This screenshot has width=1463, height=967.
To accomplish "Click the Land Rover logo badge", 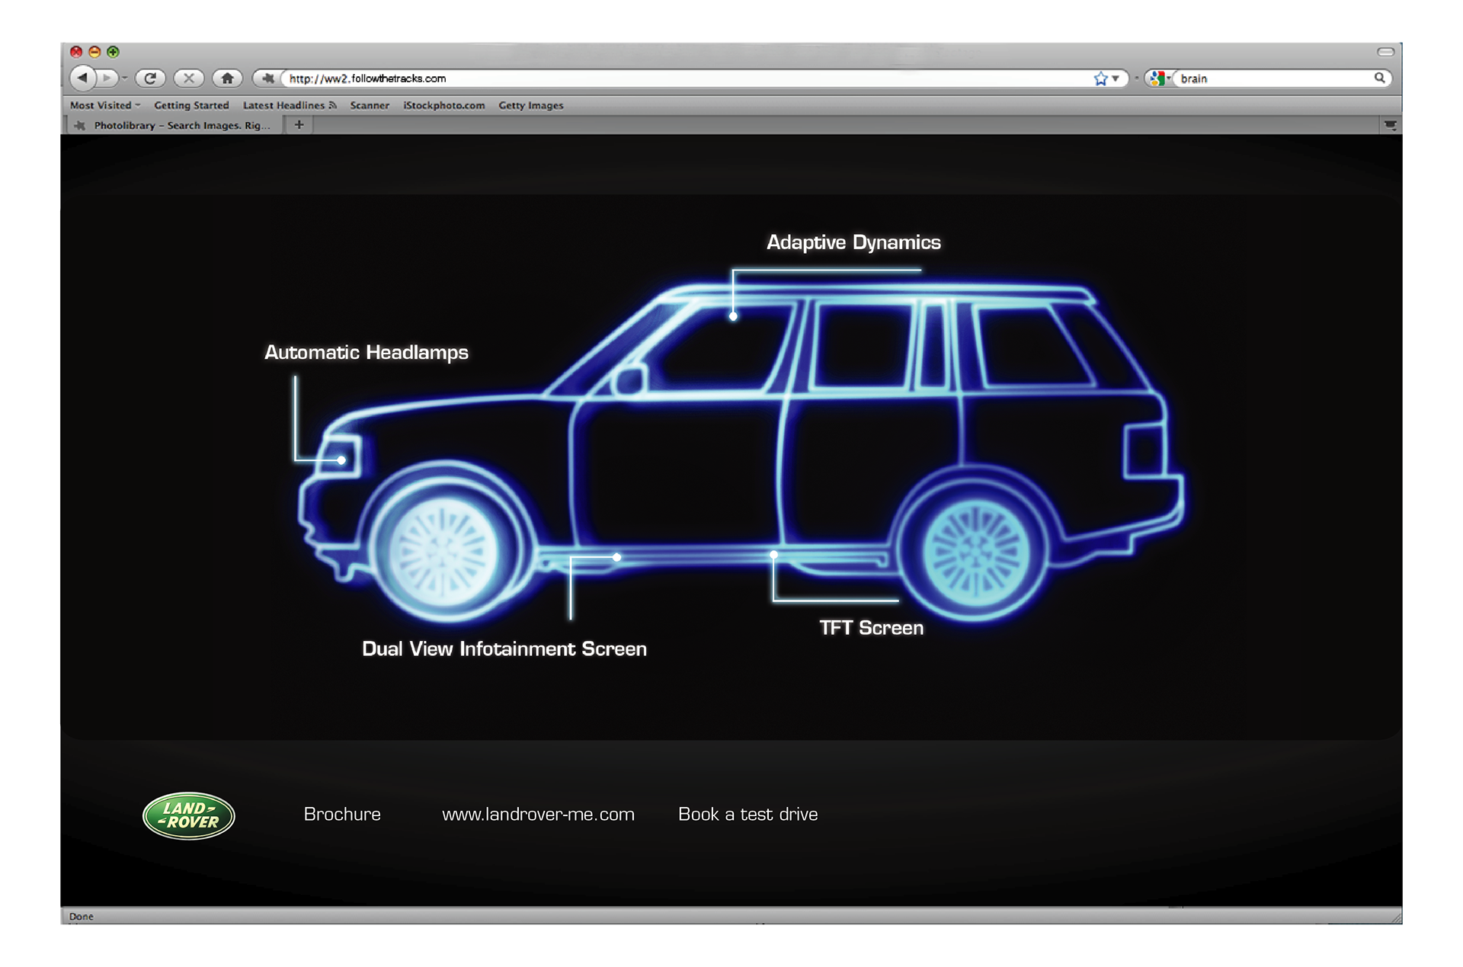I will click(x=189, y=816).
